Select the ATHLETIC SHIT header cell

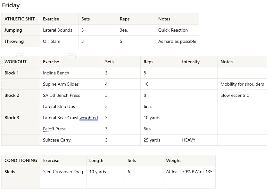click(x=20, y=19)
